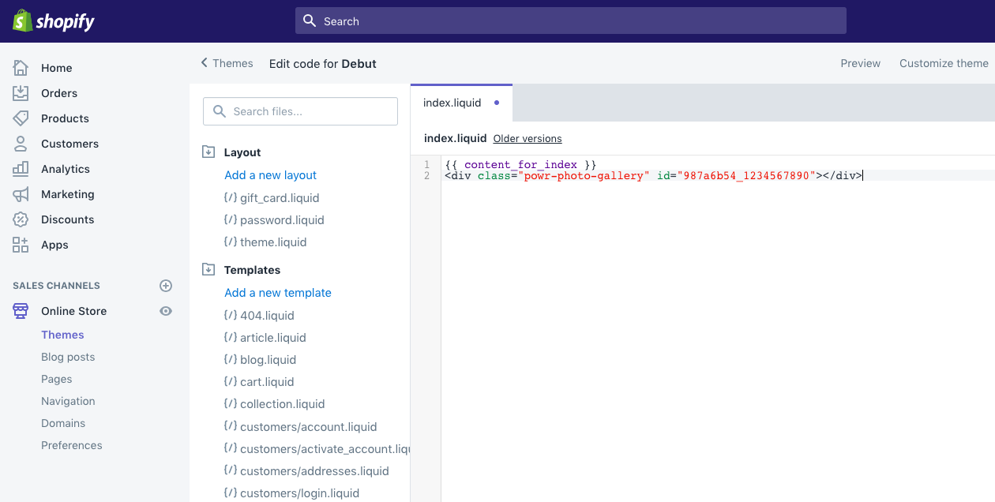Click the gift_card.liquid file icon
Viewport: 995px width, 502px height.
coord(230,197)
